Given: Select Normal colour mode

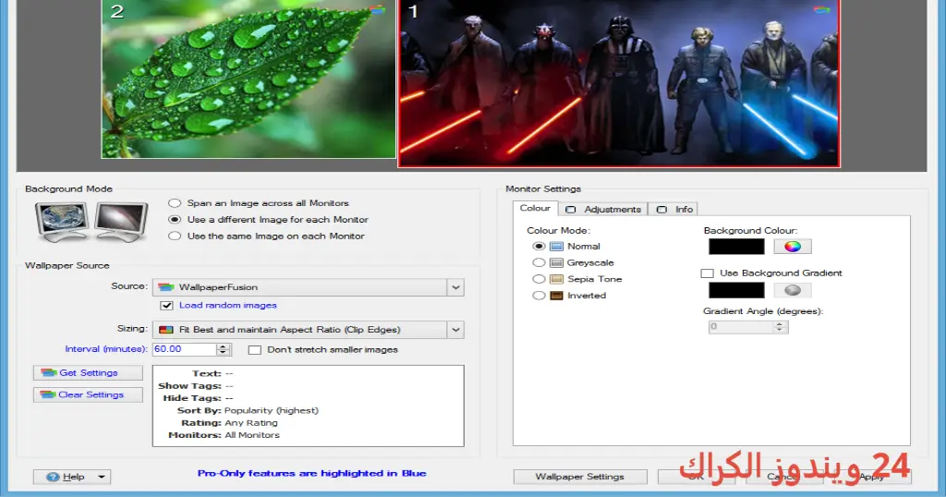Looking at the screenshot, I should point(539,246).
